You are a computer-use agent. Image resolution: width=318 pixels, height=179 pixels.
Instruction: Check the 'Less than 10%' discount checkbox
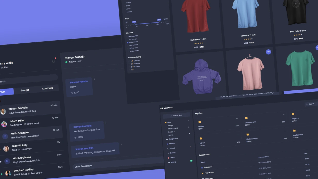(x=127, y=37)
